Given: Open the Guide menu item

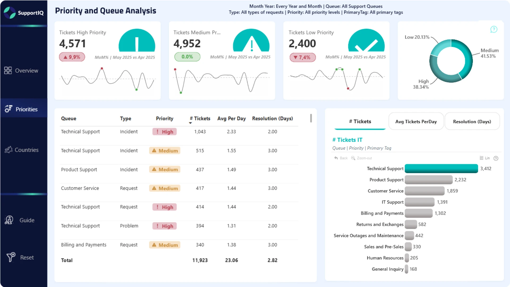Looking at the screenshot, I should click(x=27, y=220).
